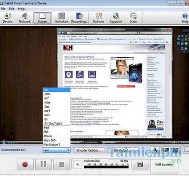Choose .3gp in the format list
The height and width of the screenshot is (176, 189).
click(56, 107)
